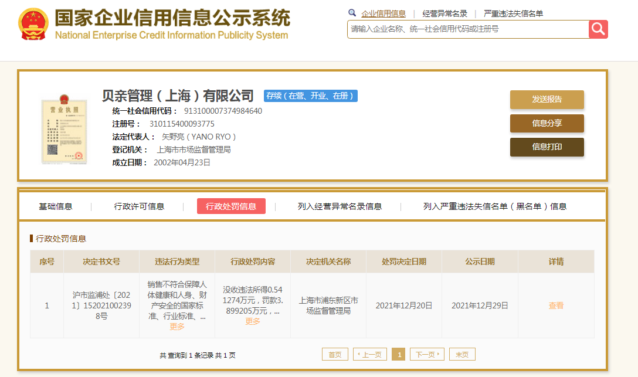Screen dimensions: 638x377
Task: Open the business license thumbnail image
Action: click(65, 130)
